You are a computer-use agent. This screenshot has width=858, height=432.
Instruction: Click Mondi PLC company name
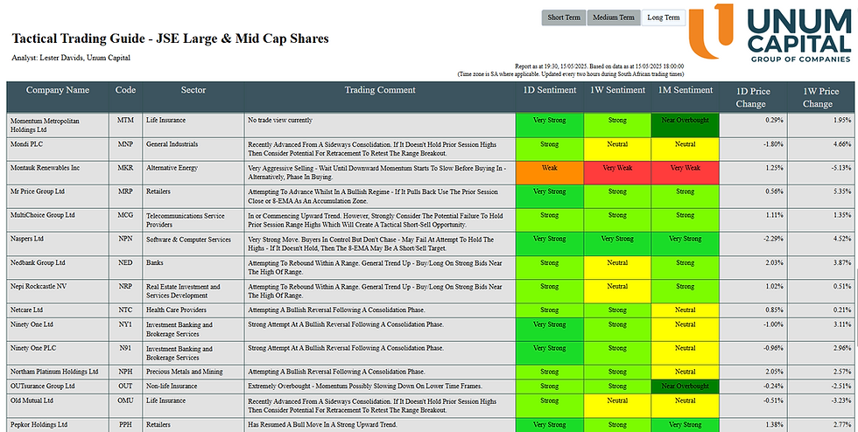pyautogui.click(x=27, y=144)
